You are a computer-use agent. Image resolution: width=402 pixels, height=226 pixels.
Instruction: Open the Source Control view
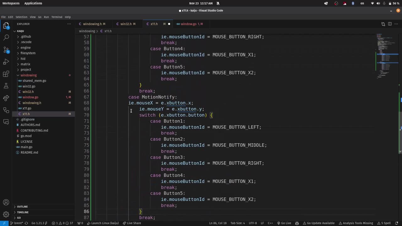[x=6, y=50]
